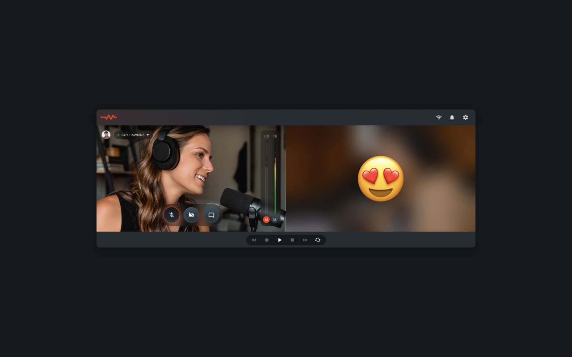
Task: Toggle the red M mute under HQ
Action: (266, 220)
